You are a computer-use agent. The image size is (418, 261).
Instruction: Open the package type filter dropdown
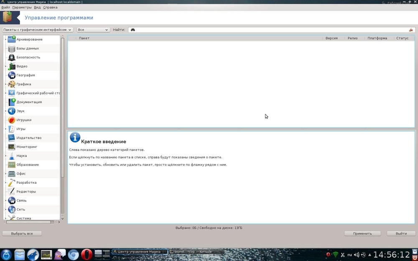pyautogui.click(x=38, y=30)
